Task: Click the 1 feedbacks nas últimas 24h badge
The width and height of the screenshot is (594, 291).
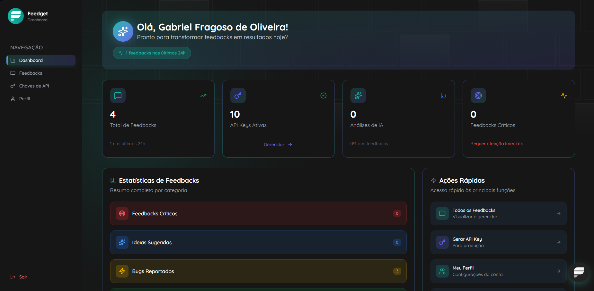Action: [x=152, y=53]
